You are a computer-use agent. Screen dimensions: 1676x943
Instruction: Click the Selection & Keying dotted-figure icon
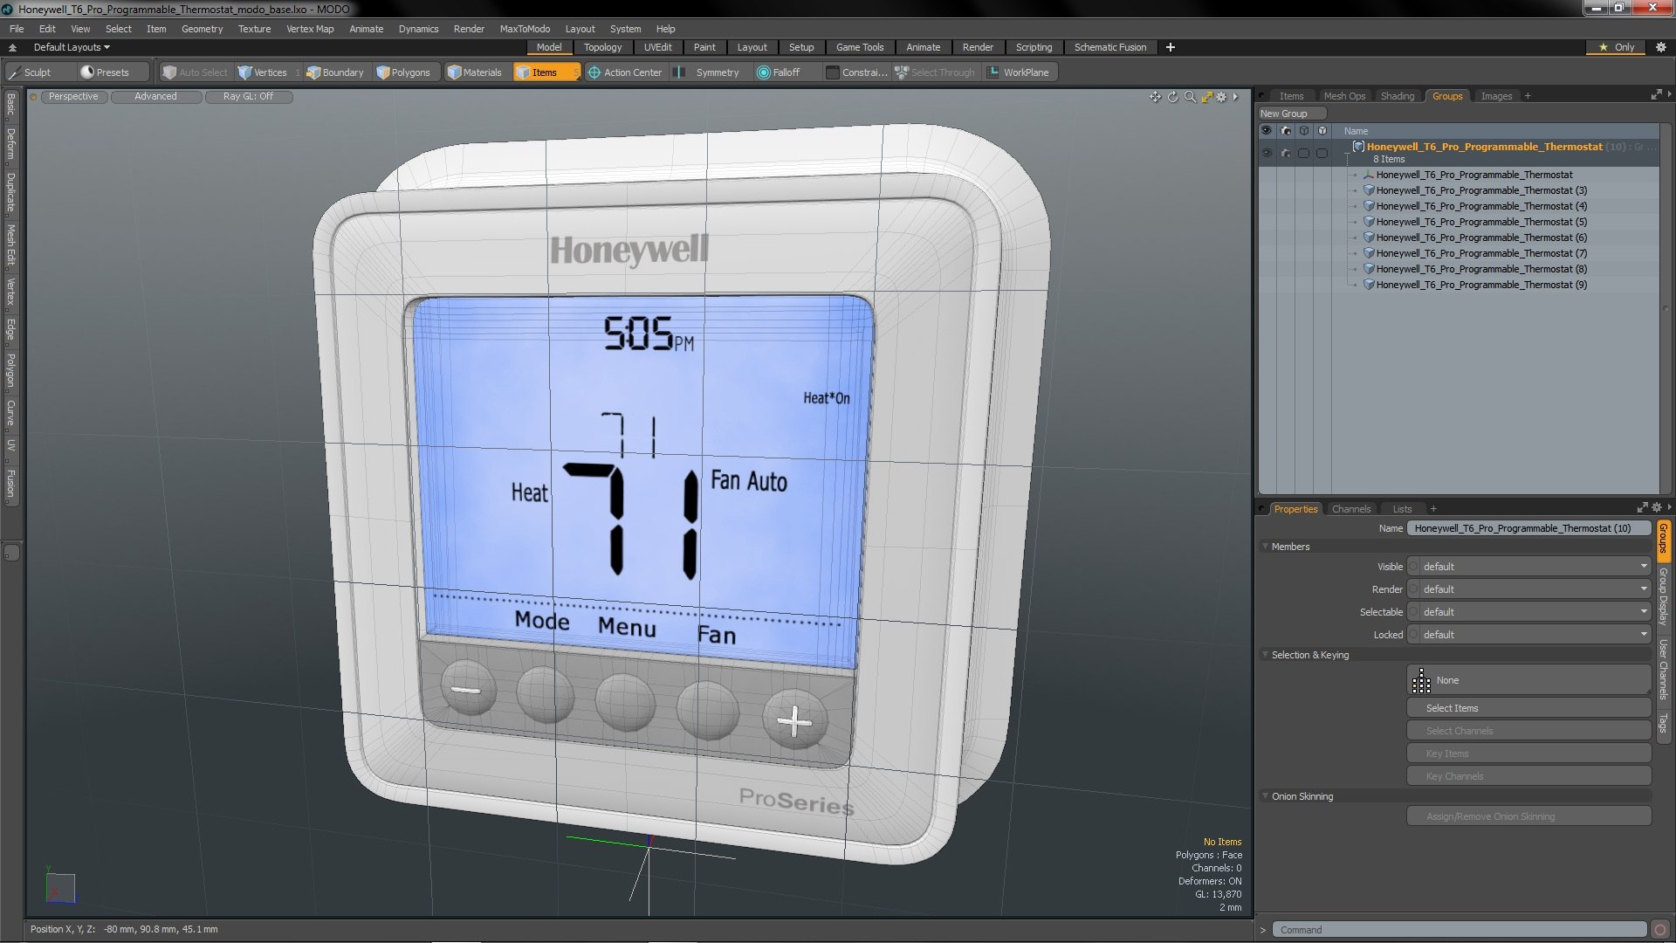pyautogui.click(x=1421, y=680)
